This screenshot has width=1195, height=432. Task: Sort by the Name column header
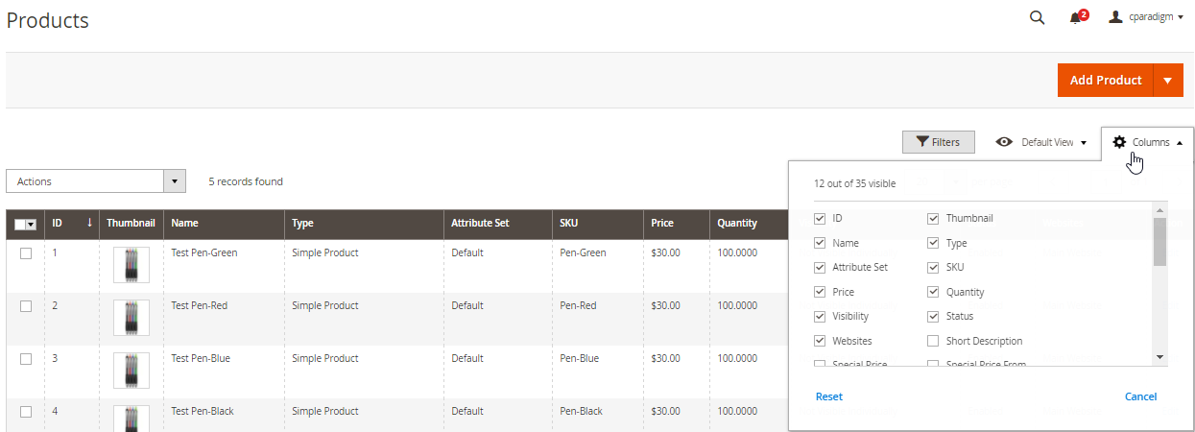184,223
